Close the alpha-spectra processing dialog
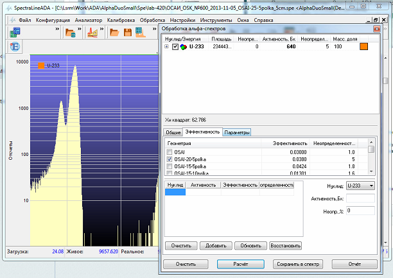 pyautogui.click(x=377, y=29)
